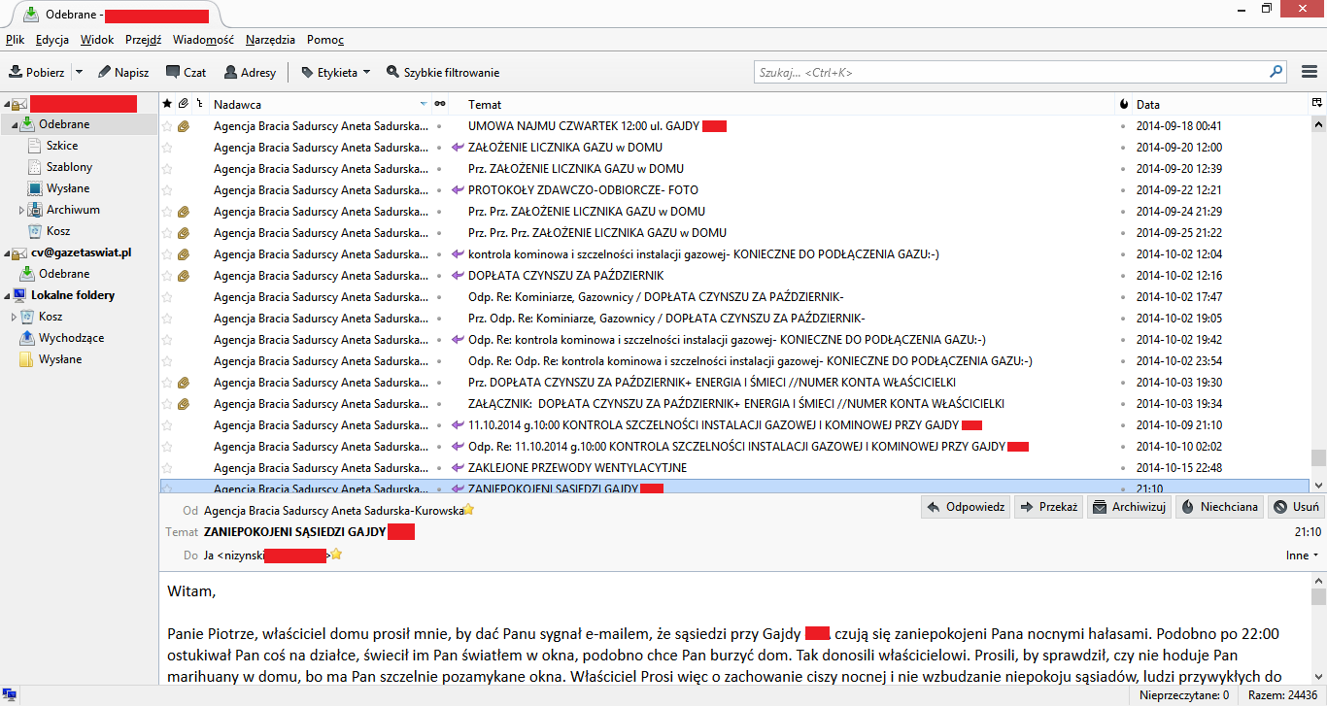Click the Odpowiedz reply button

click(964, 507)
